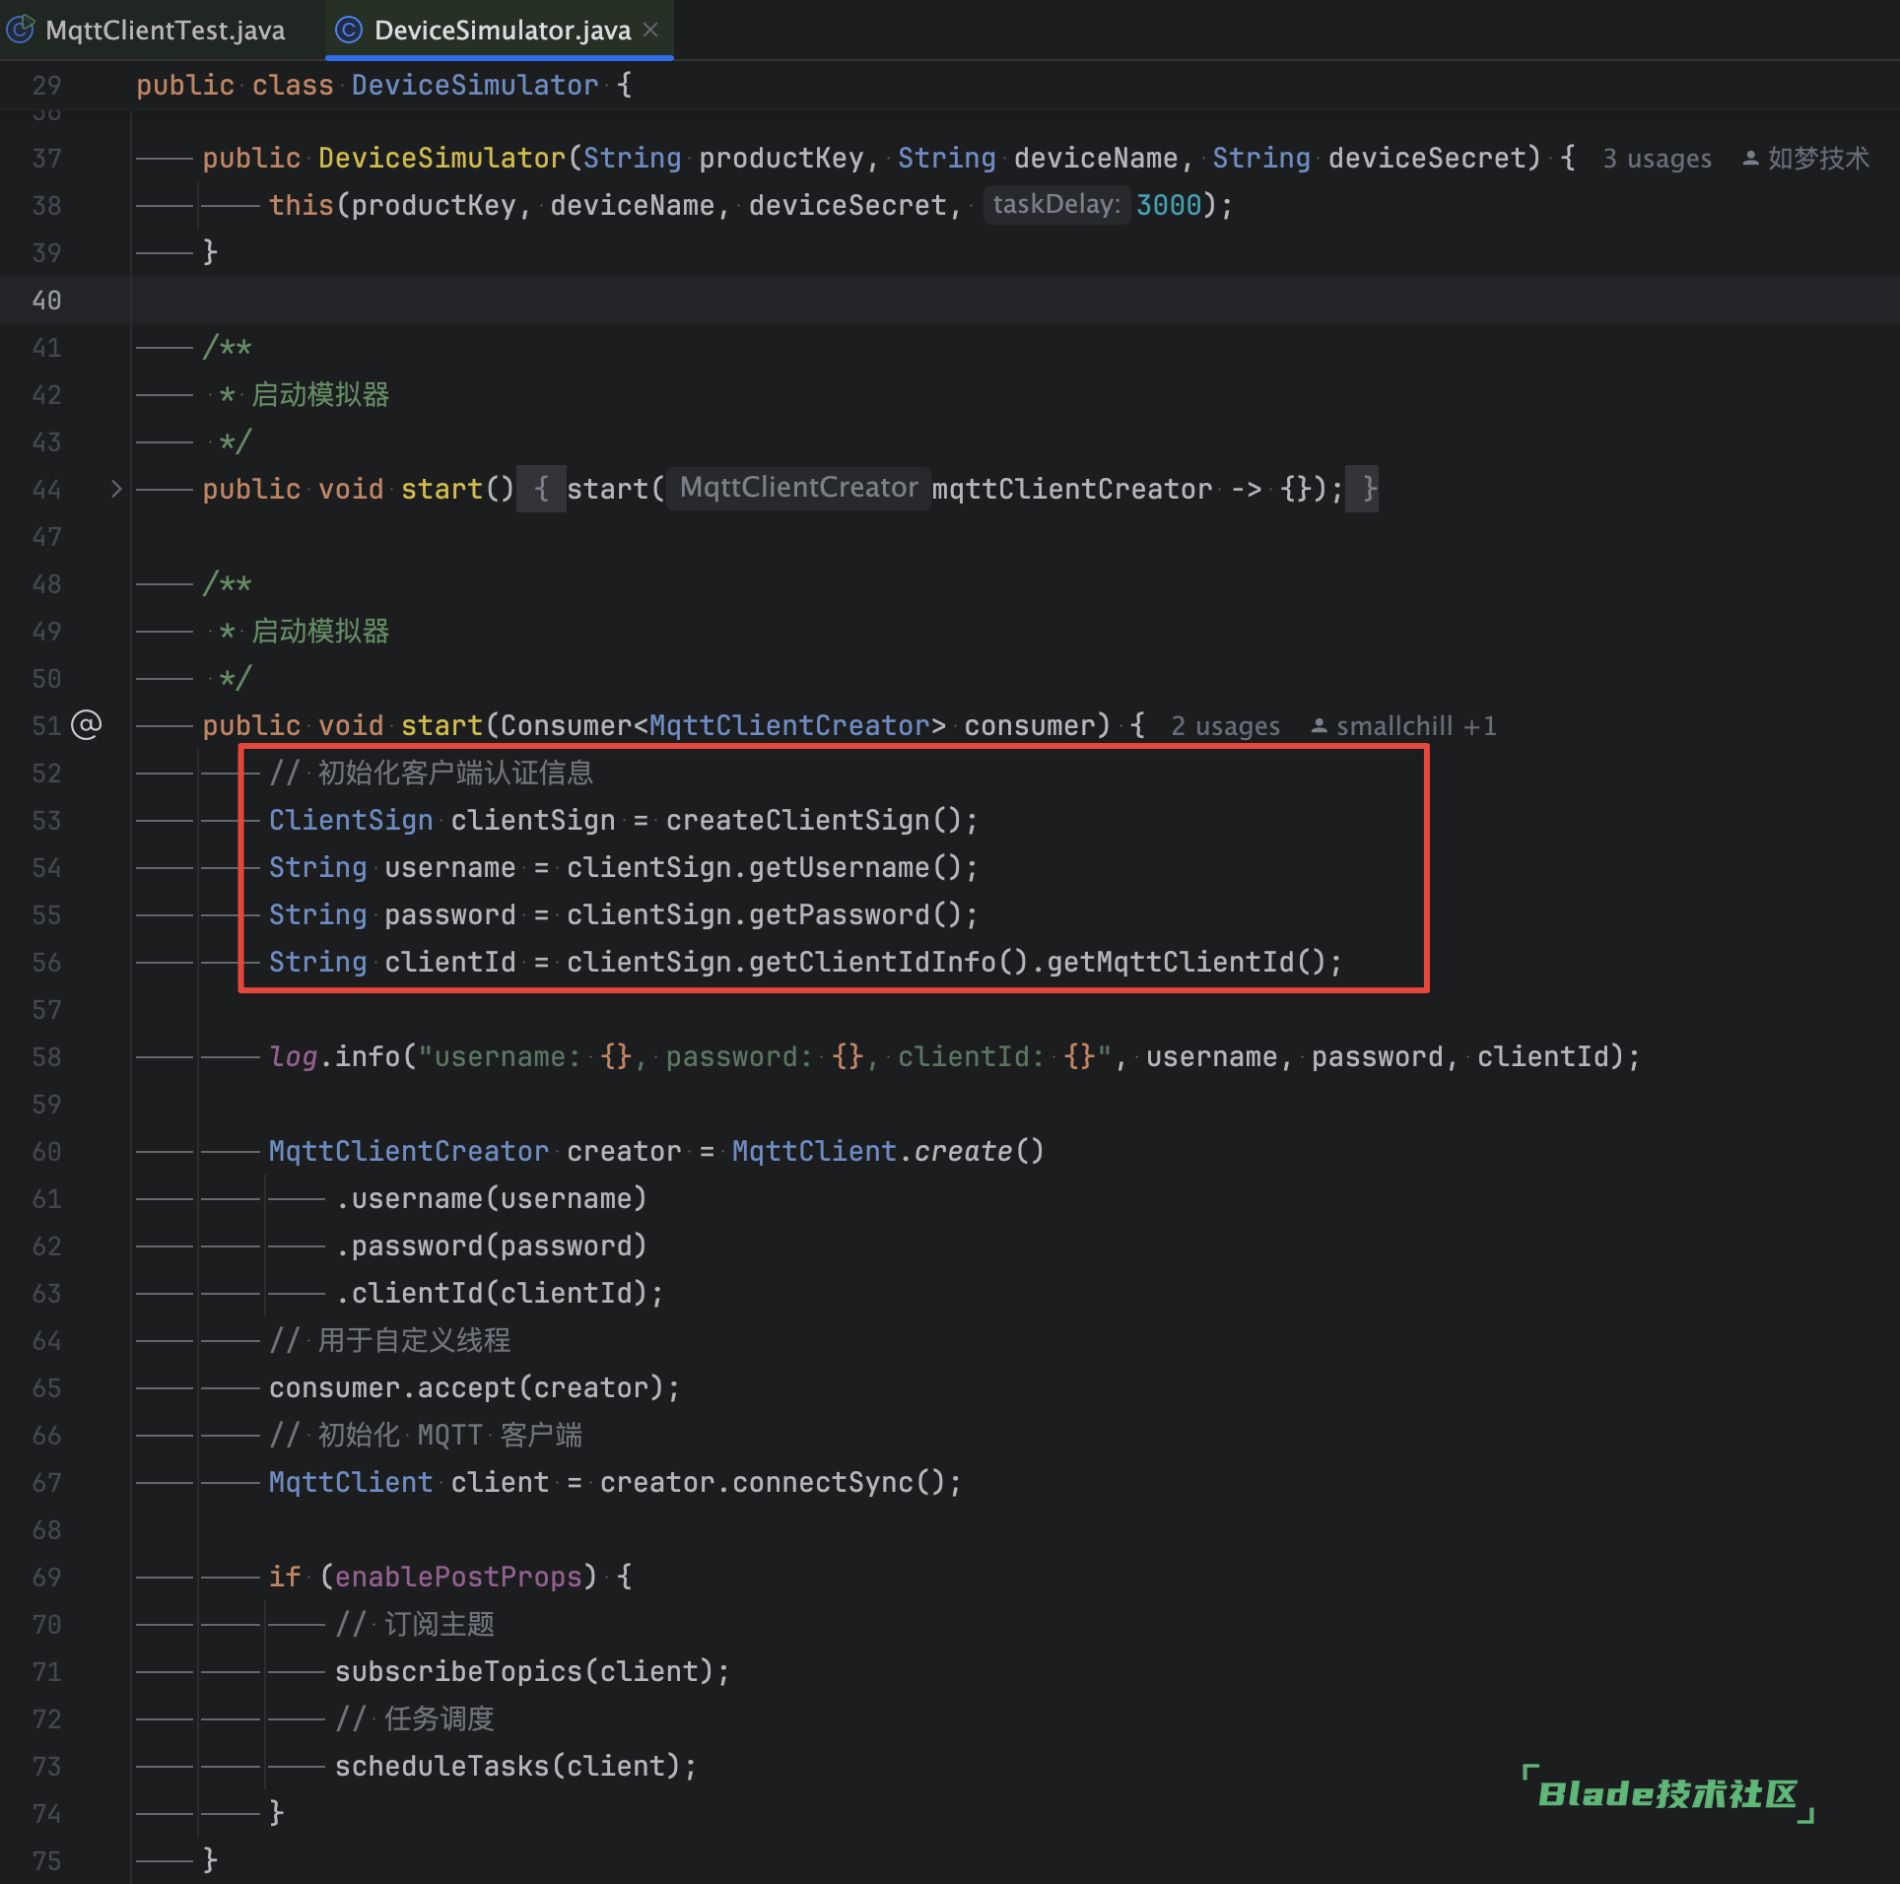Screen dimensions: 1900x1884
Task: Click MqttClient.create() on line 60
Action: click(x=888, y=1151)
